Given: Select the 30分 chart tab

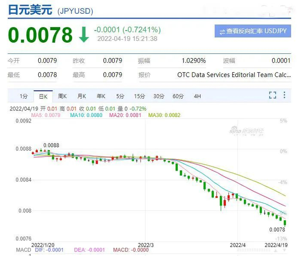Looking at the screenshot, I should coord(159,96).
